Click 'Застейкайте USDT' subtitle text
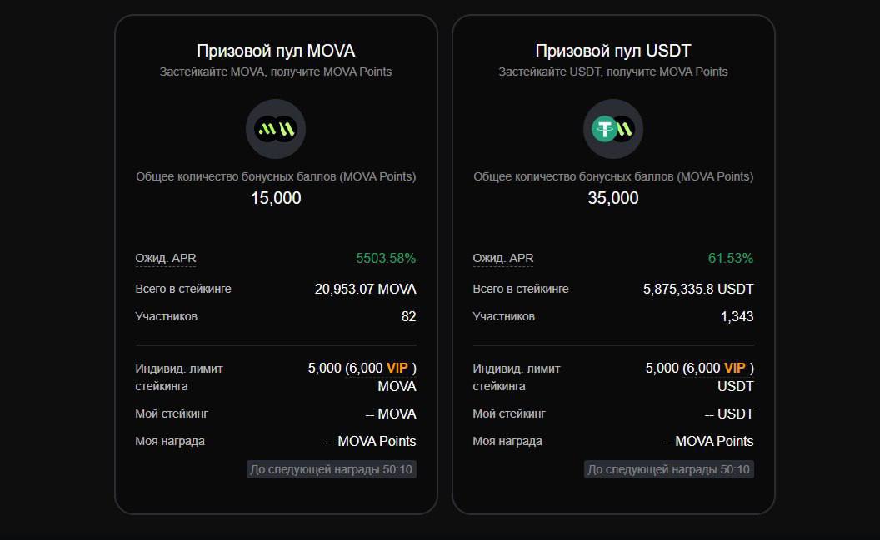880x540 pixels. 613,72
